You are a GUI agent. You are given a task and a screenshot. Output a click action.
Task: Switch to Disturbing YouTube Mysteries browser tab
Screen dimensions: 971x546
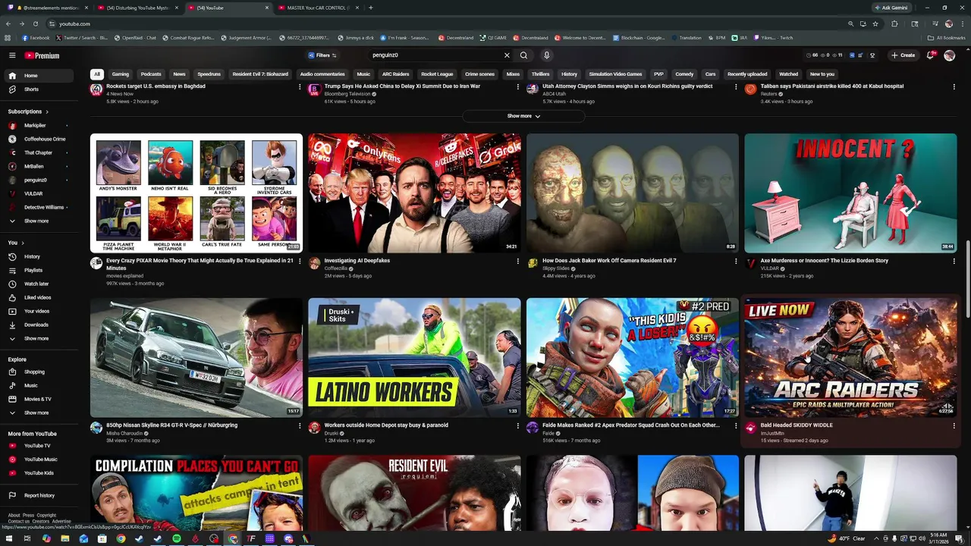click(x=137, y=8)
